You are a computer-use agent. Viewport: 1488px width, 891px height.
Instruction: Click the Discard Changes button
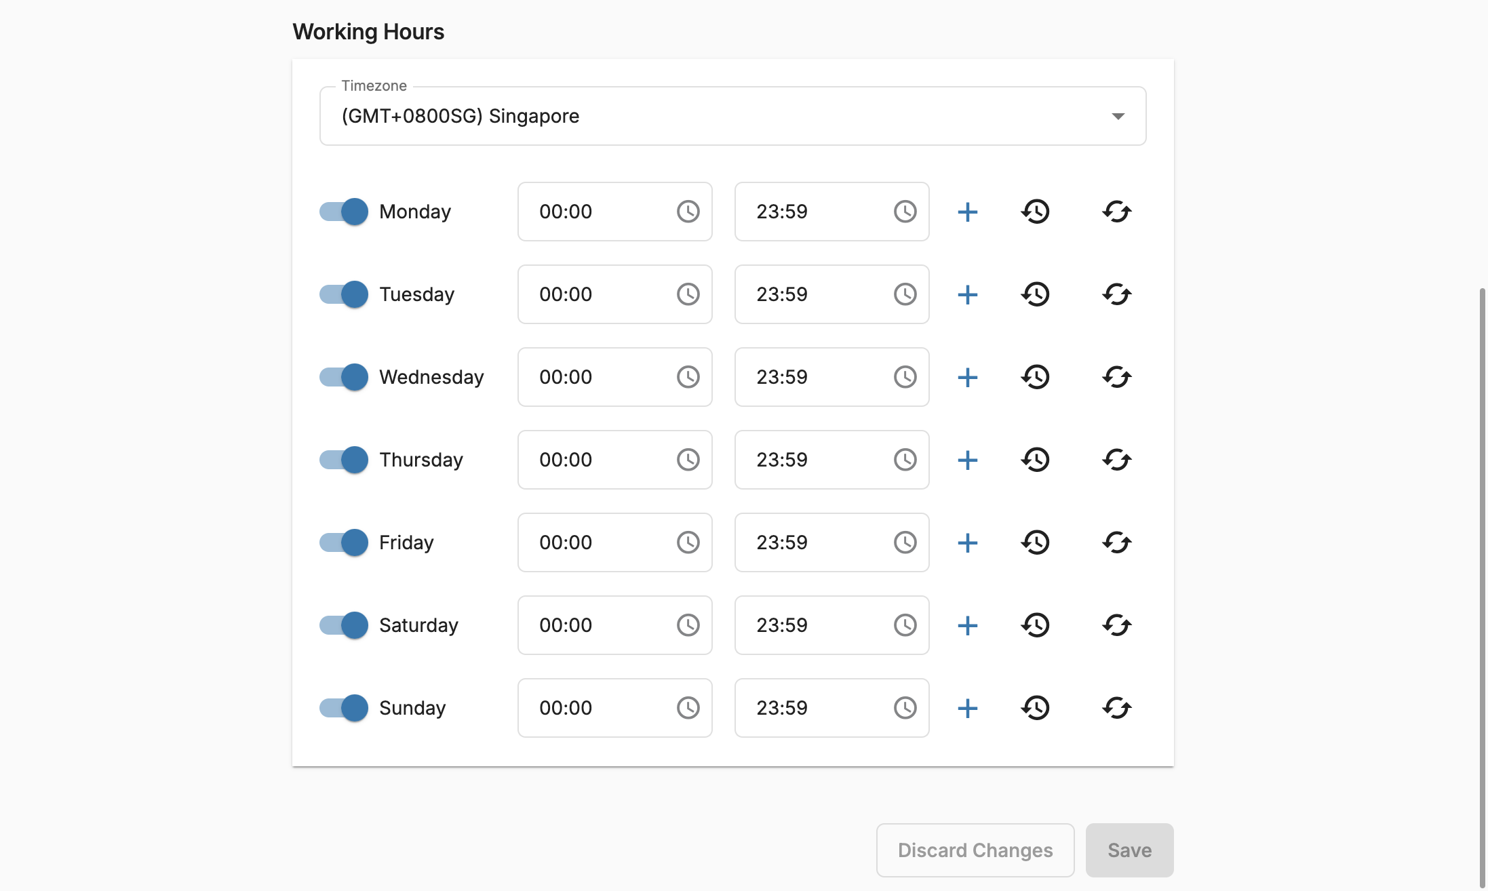(x=975, y=850)
